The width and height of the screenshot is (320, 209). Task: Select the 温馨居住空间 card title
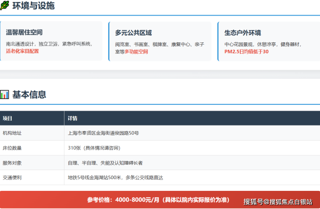[x=24, y=33]
